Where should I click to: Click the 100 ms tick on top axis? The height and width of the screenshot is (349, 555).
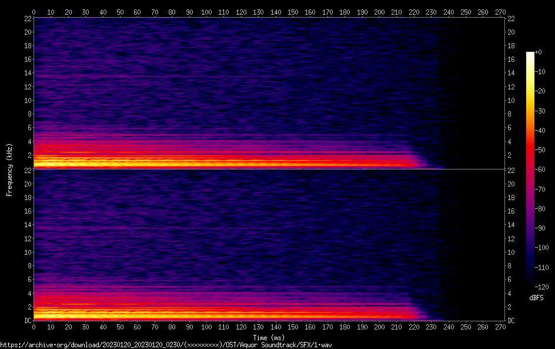[x=207, y=12]
